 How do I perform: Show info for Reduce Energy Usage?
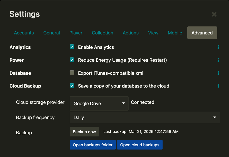(219, 60)
